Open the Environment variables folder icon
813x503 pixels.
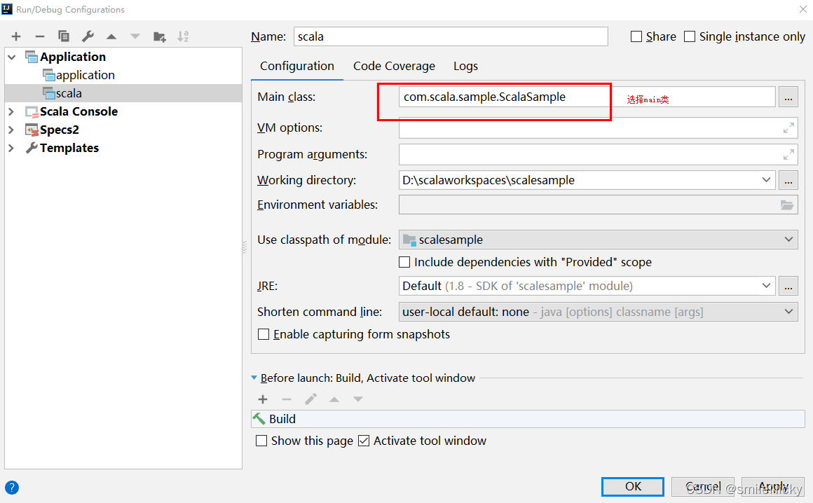[x=787, y=205]
